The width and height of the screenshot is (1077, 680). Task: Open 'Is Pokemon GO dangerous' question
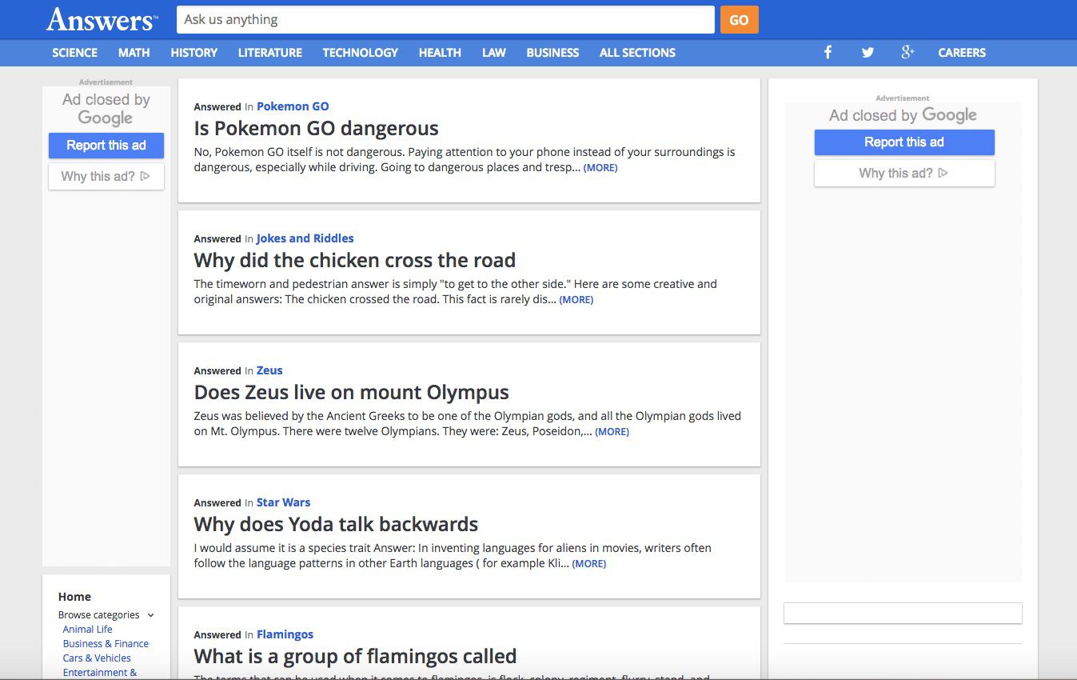pyautogui.click(x=317, y=129)
